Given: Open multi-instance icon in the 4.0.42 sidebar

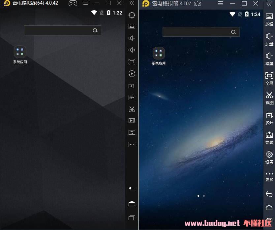Looking at the screenshot, I should pyautogui.click(x=132, y=85).
